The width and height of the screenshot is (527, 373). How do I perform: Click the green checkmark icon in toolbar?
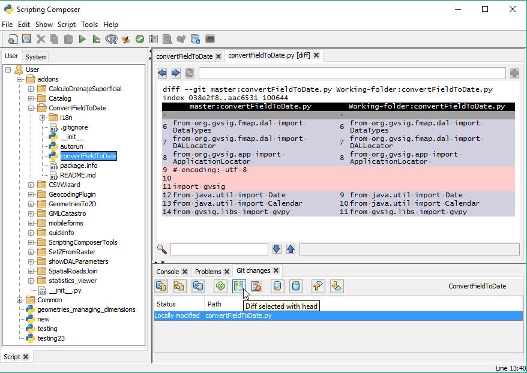click(139, 39)
